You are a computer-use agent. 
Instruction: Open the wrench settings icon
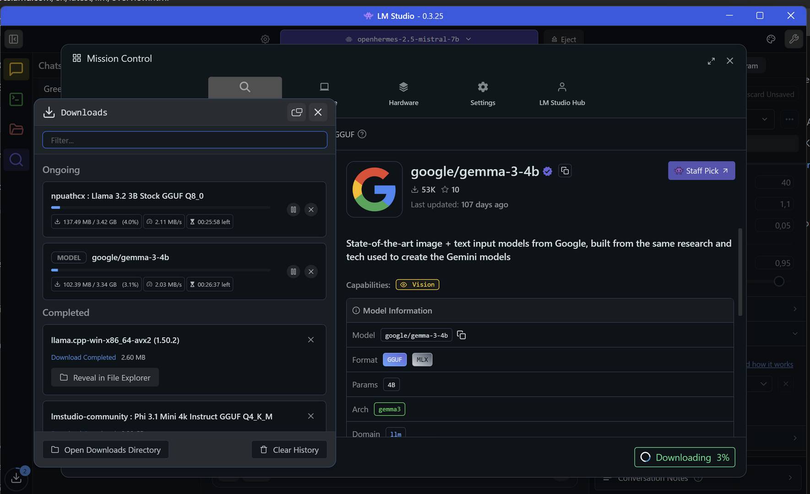pyautogui.click(x=794, y=39)
